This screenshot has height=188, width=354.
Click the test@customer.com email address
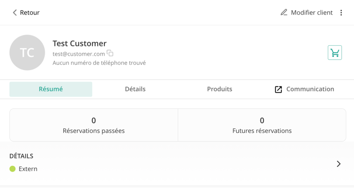point(79,54)
